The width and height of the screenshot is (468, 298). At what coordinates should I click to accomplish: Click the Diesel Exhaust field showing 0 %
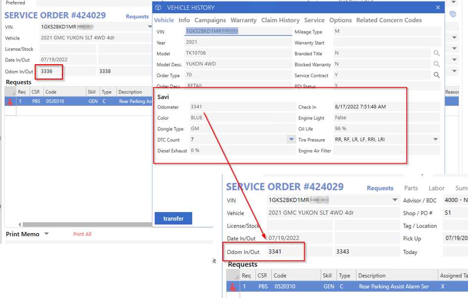tap(242, 151)
